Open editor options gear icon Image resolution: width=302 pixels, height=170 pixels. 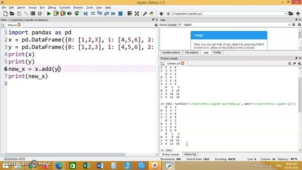[x=156, y=25]
